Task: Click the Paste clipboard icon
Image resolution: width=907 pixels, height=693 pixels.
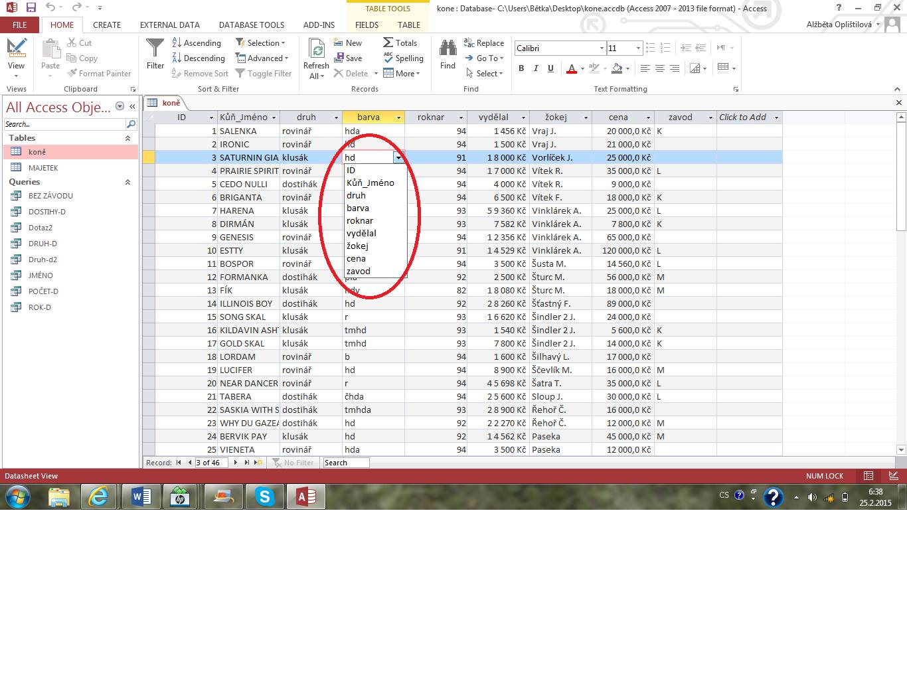Action: pos(50,56)
